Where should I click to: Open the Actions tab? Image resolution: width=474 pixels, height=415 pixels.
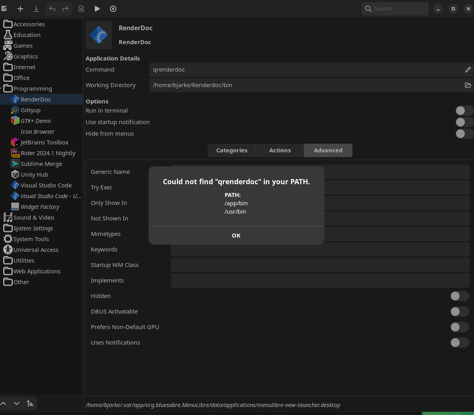coord(280,150)
